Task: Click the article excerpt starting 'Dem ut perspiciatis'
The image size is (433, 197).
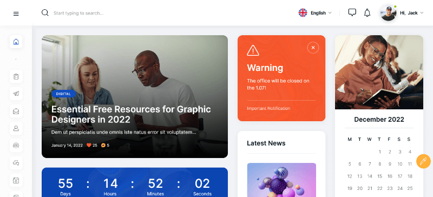Action: [x=124, y=133]
